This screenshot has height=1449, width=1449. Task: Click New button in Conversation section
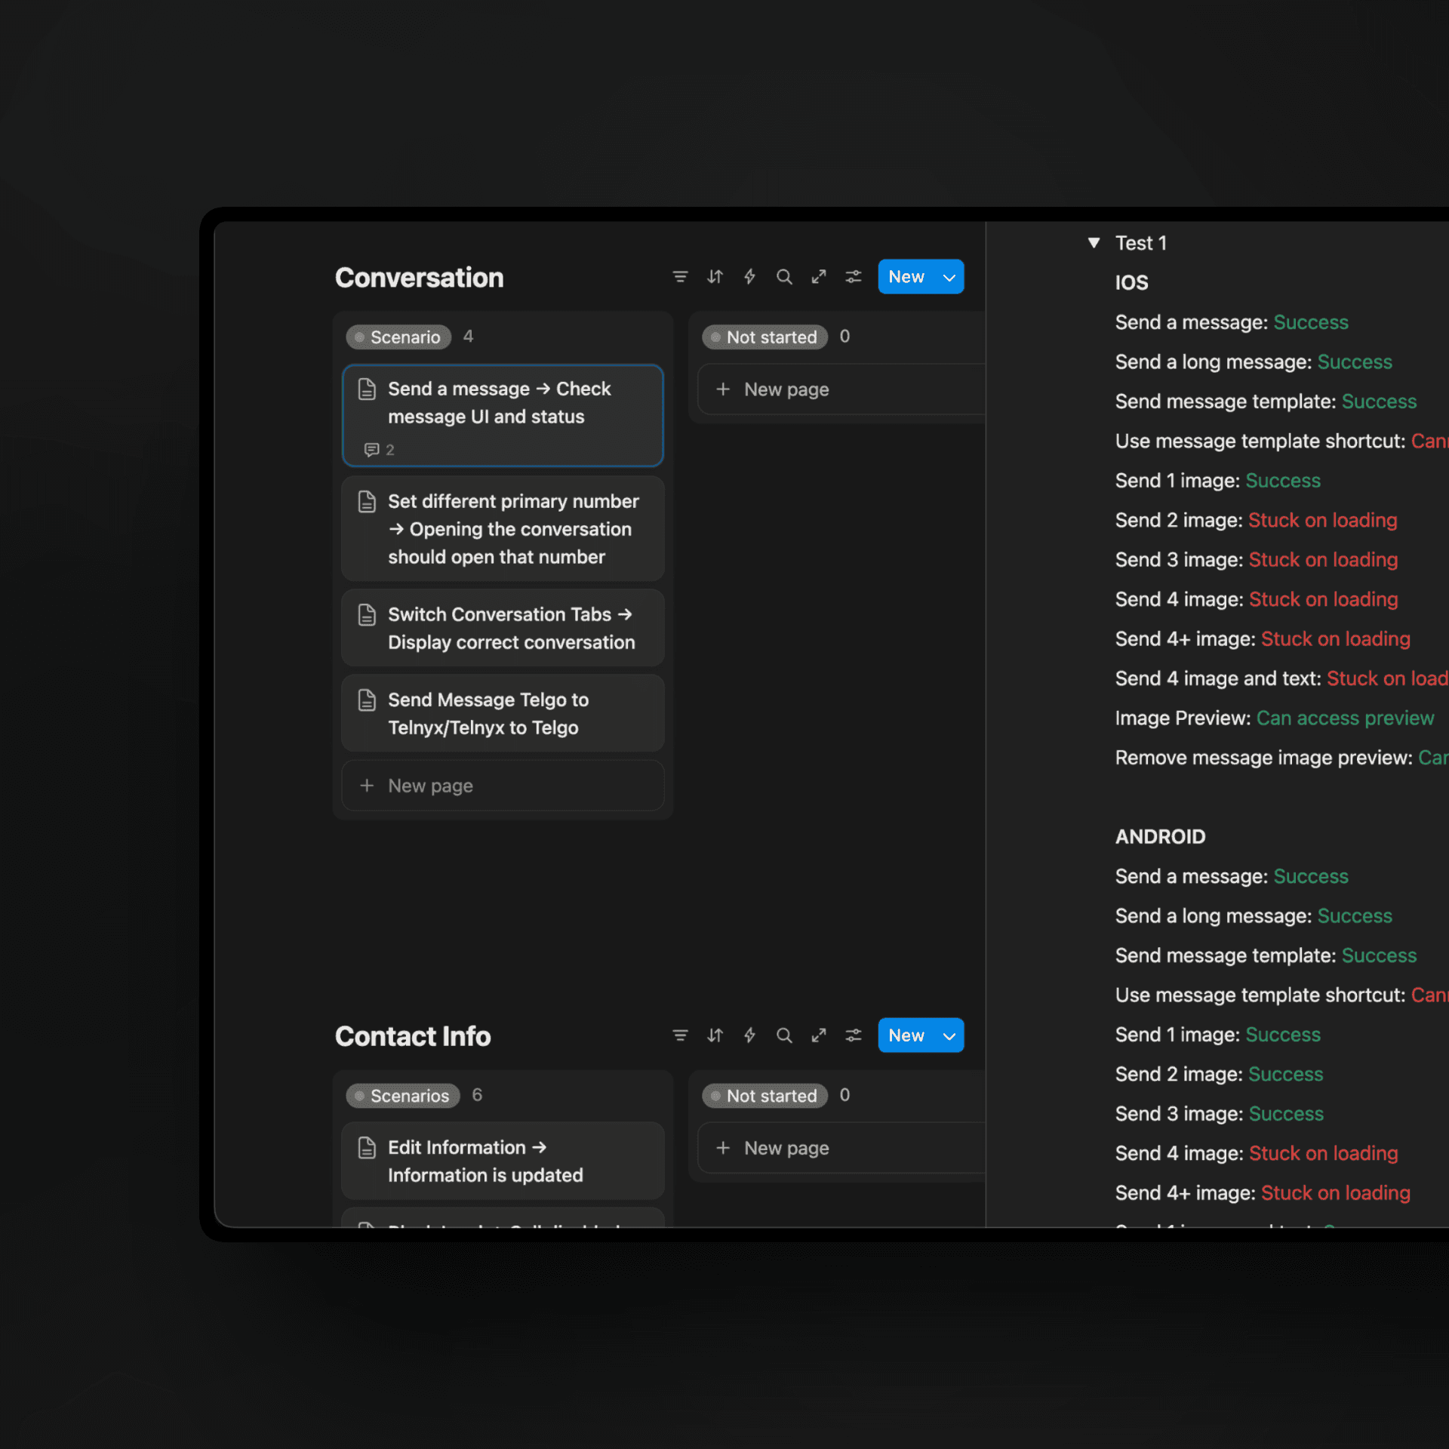906,277
